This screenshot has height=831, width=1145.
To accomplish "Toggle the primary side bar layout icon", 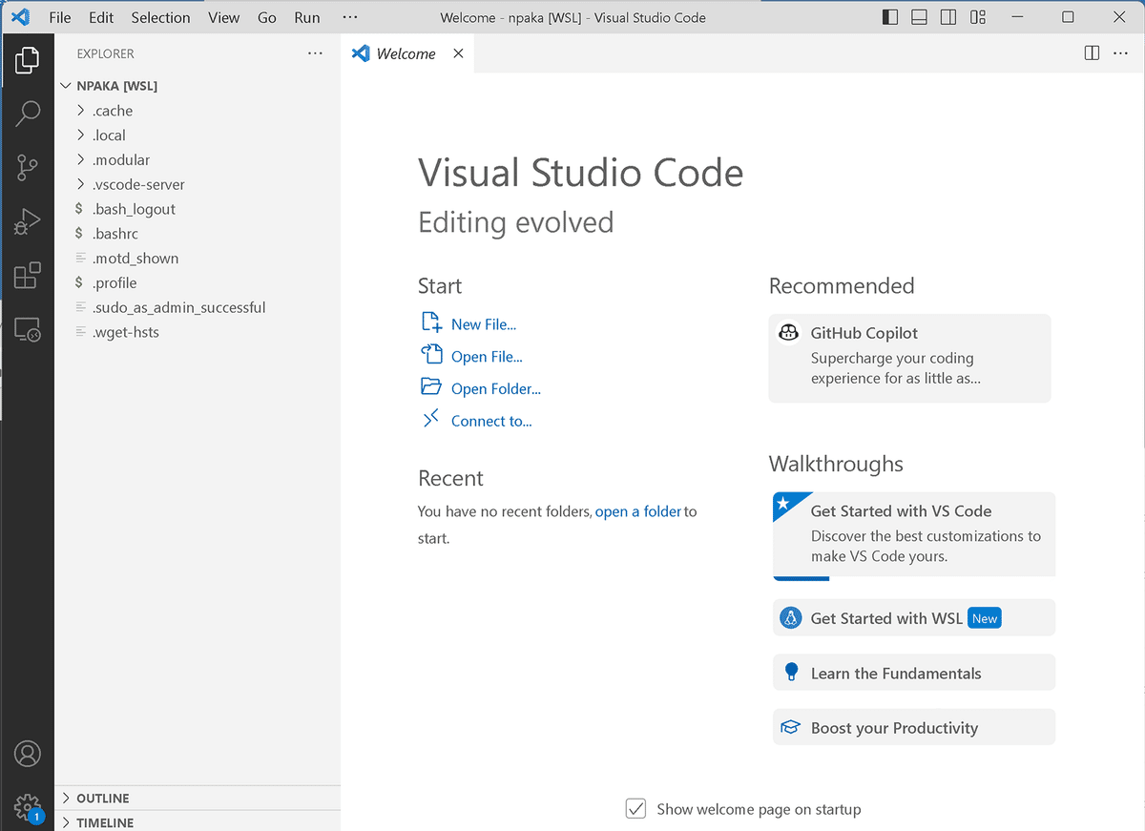I will tap(889, 17).
